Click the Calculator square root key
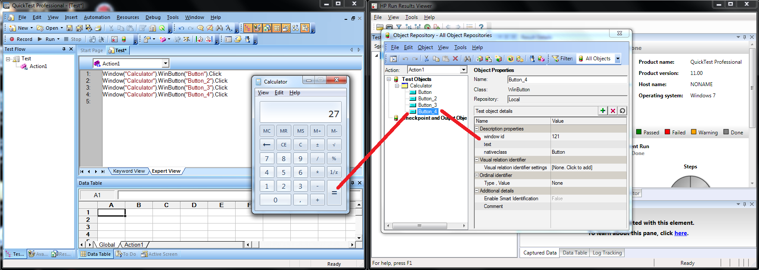The width and height of the screenshot is (759, 270). 334,145
